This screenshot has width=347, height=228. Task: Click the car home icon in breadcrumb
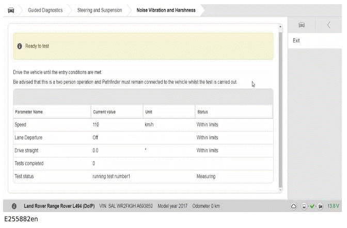click(x=11, y=10)
